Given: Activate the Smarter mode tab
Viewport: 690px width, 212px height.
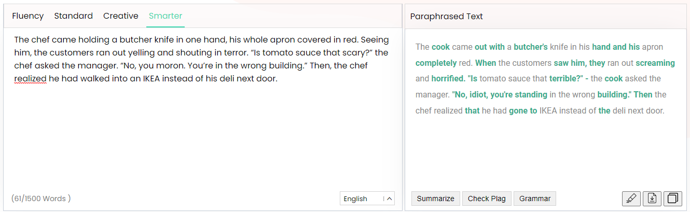Looking at the screenshot, I should (x=165, y=16).
